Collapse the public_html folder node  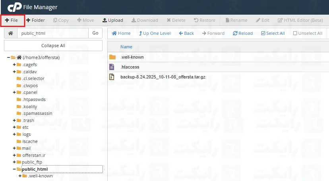point(14,169)
